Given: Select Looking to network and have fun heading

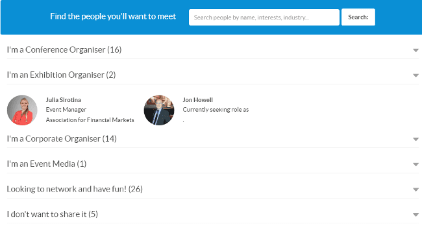Looking at the screenshot, I should 75,189.
